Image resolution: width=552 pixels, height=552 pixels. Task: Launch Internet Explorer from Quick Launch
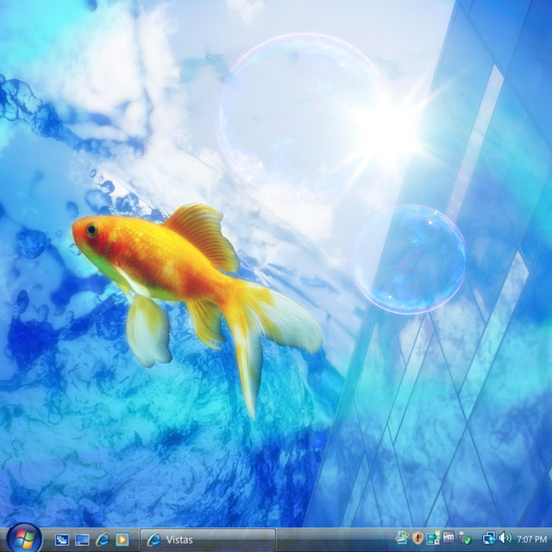tap(103, 539)
